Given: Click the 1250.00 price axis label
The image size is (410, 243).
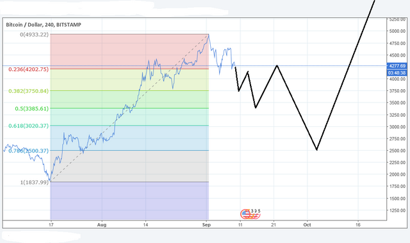Looking at the screenshot, I should [397, 210].
